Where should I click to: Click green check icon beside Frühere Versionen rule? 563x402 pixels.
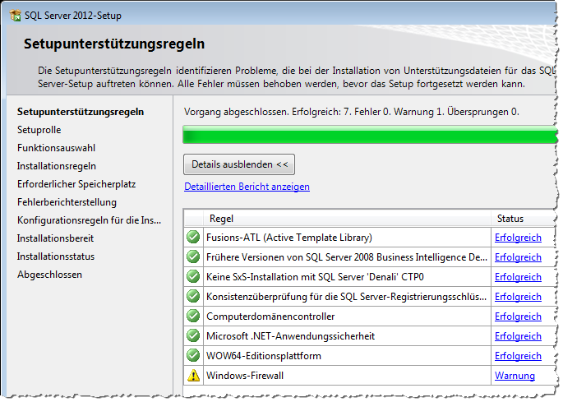(194, 257)
